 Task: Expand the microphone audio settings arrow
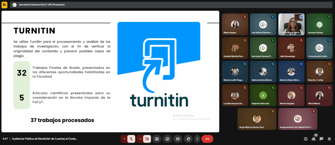(x=124, y=139)
